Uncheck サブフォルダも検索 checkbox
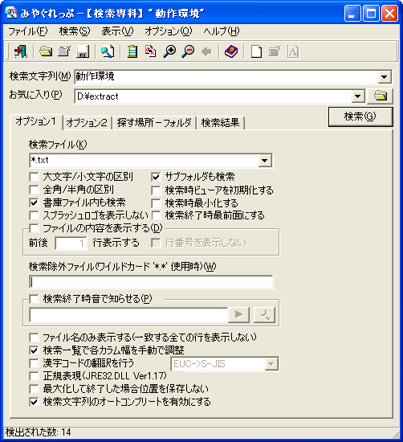 (x=156, y=177)
